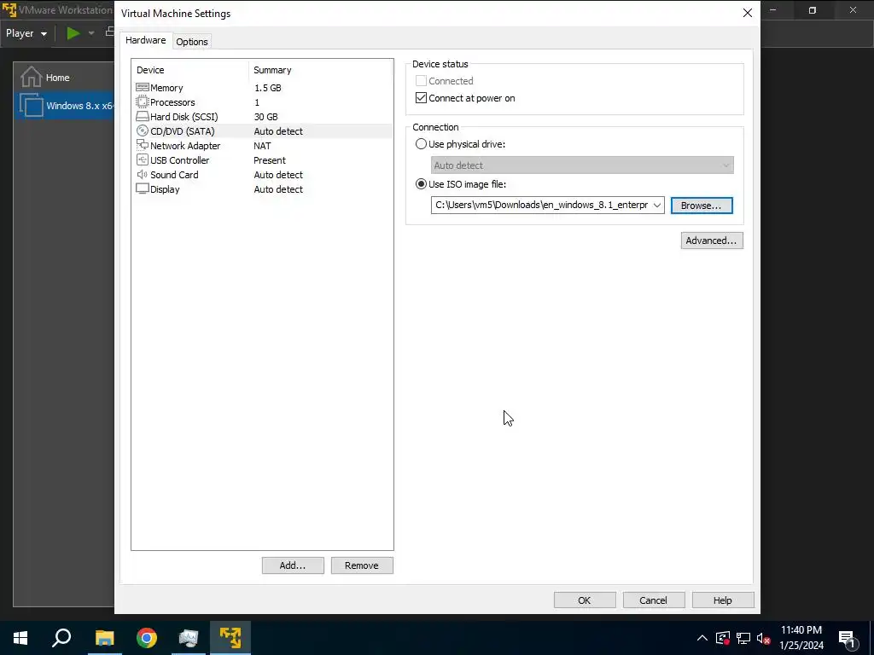Click the 1.5 GB memory summary

267,88
